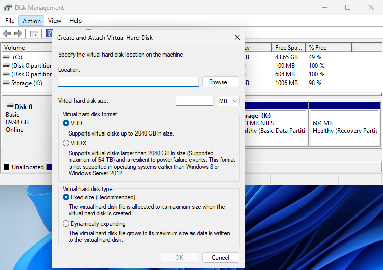Screen dimensions: 383x270
Task: Focus the Virtual hard disk size field
Action: coord(195,101)
